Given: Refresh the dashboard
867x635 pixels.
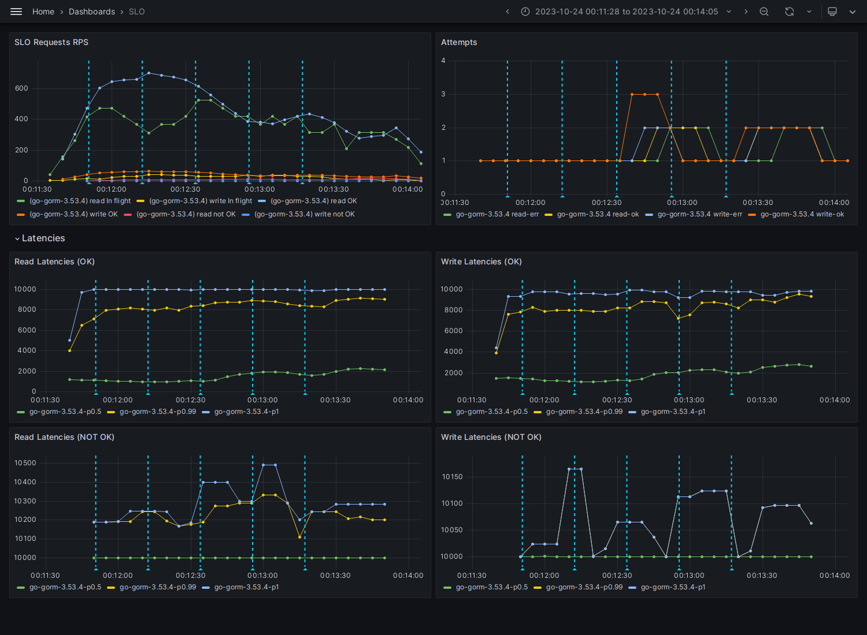Looking at the screenshot, I should coord(790,12).
